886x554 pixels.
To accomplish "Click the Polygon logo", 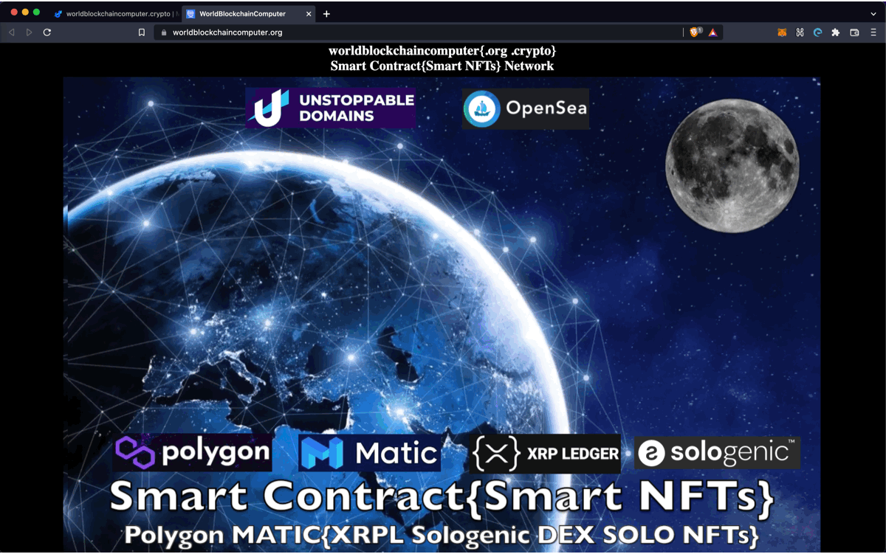I will tap(193, 452).
